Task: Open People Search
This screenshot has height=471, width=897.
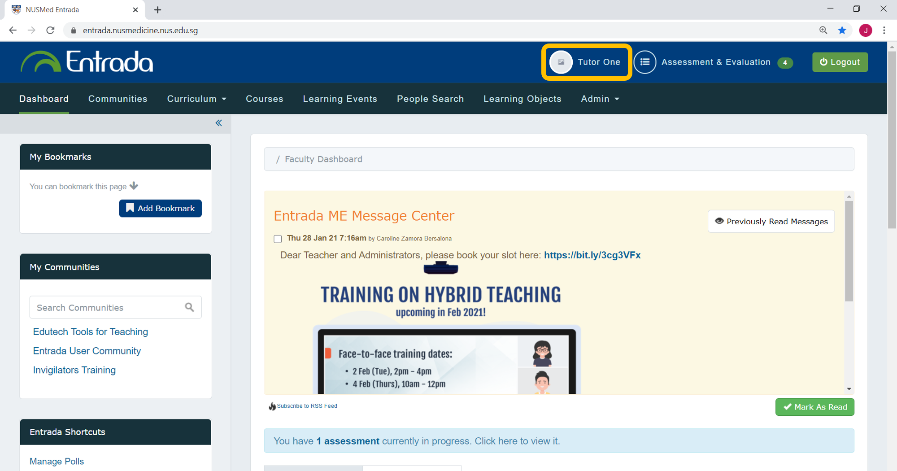Action: click(430, 99)
